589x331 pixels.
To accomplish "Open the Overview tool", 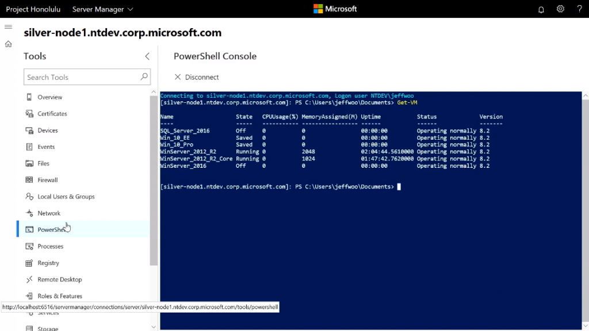I will coord(50,97).
